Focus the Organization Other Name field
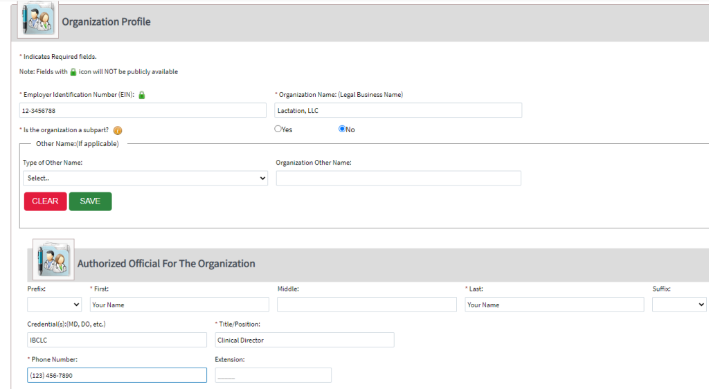The height and width of the screenshot is (389, 709). tap(398, 179)
